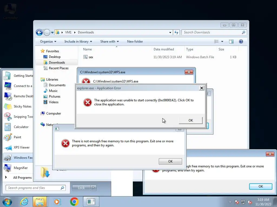Click the network tray icon
This screenshot has height=207, width=277.
pos(243,202)
